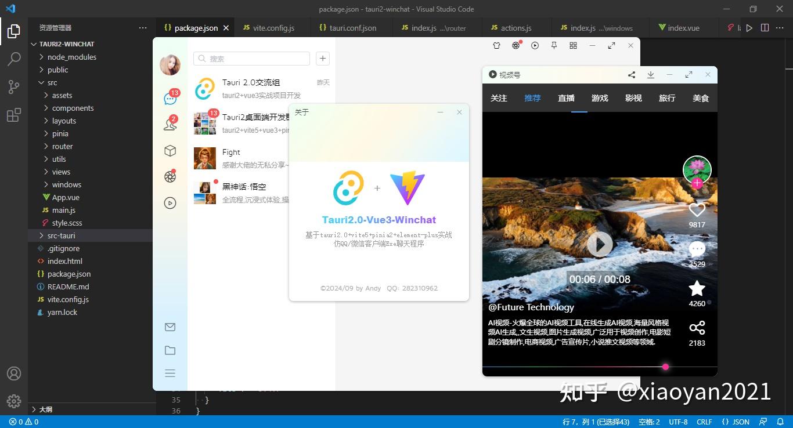Expand the node_modules folder
Viewport: 793px width, 428px height.
click(x=71, y=56)
